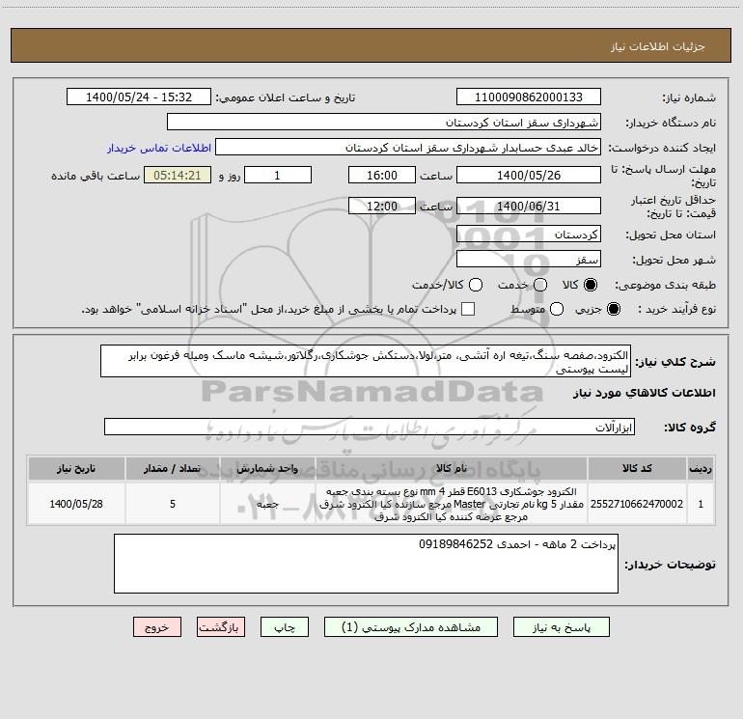The width and height of the screenshot is (743, 719).
Task: Click the نام کالا column header
Action: pyautogui.click(x=452, y=468)
